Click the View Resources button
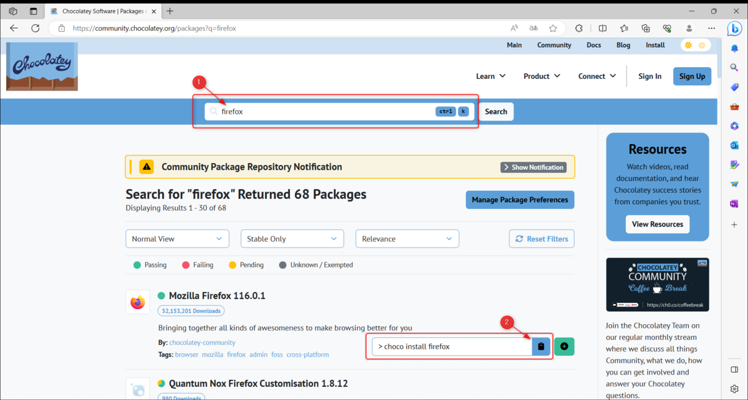This screenshot has width=748, height=400. [x=658, y=224]
